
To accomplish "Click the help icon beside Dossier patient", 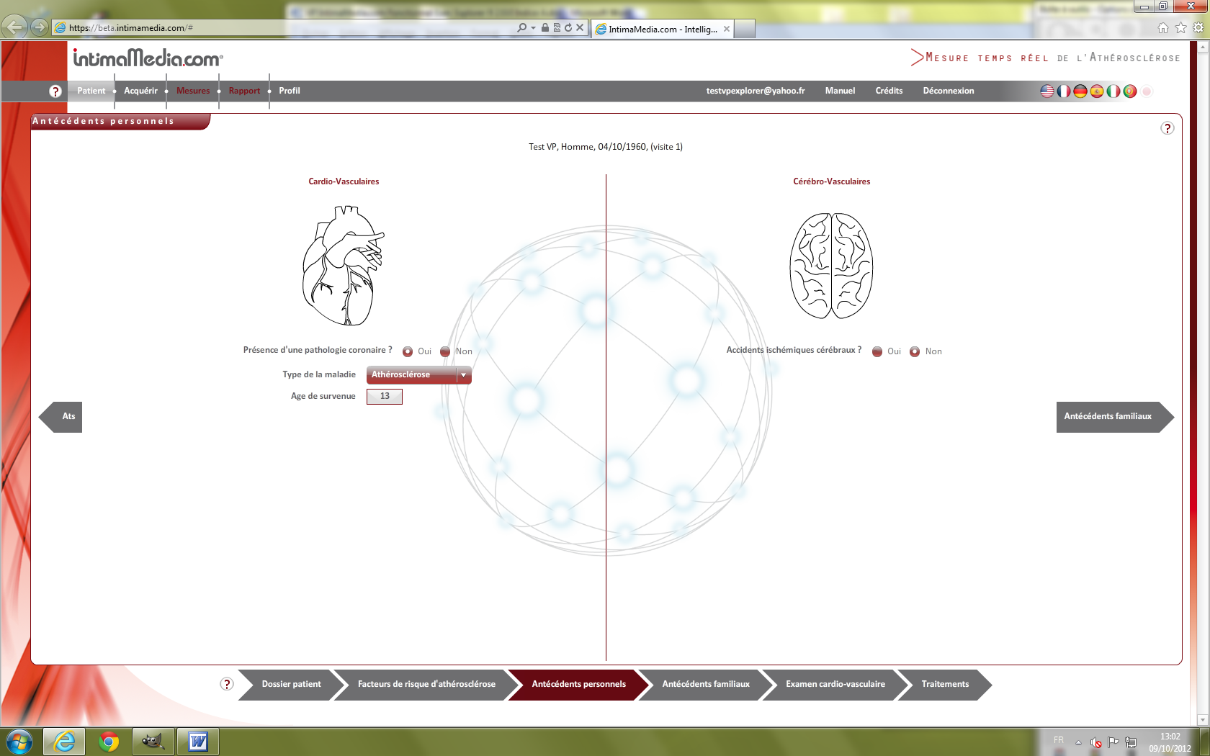I will [x=227, y=684].
